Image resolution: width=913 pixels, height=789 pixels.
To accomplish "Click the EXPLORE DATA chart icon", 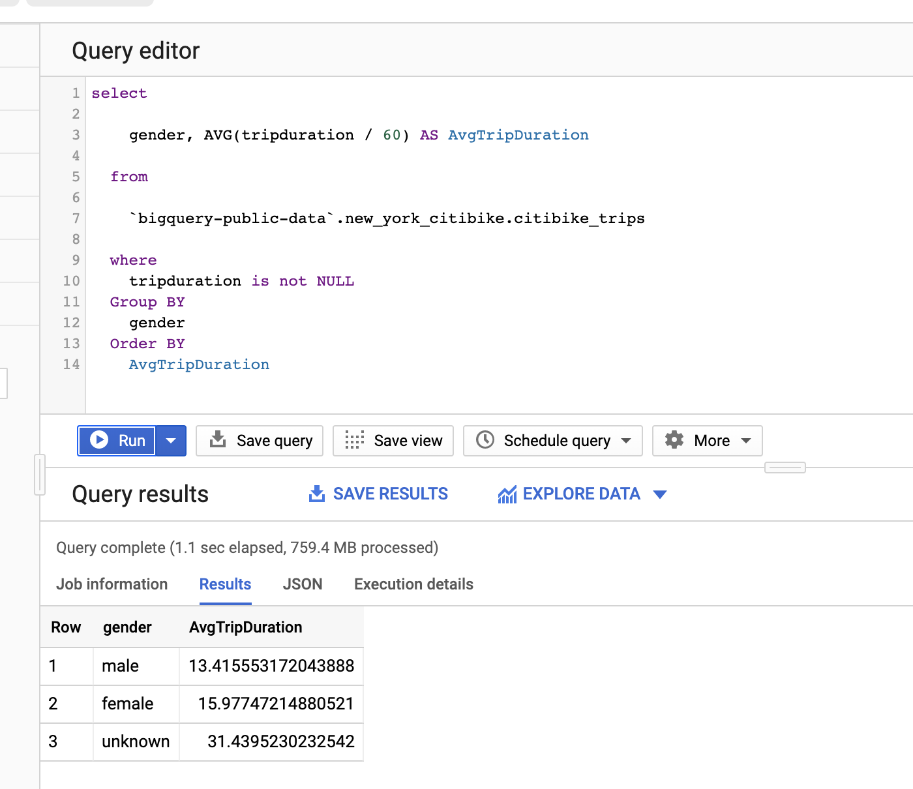I will 507,495.
